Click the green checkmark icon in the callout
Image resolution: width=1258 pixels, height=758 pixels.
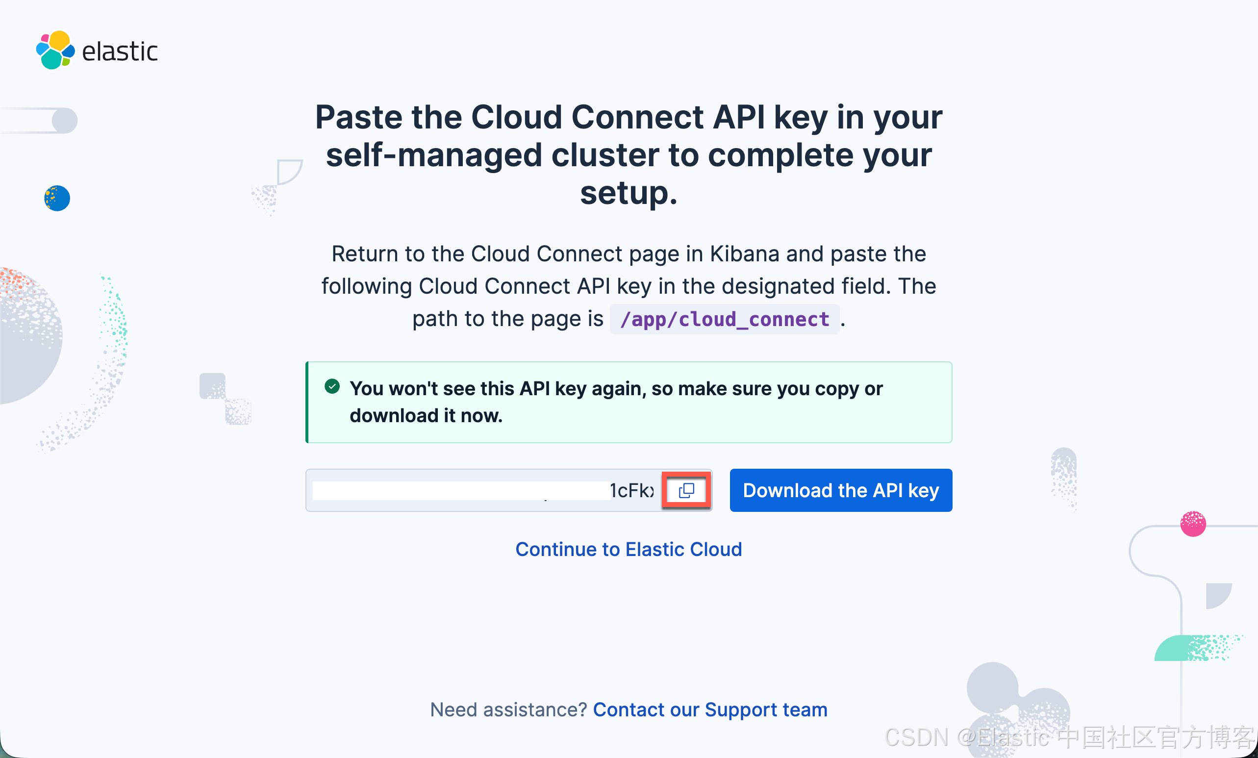[332, 386]
